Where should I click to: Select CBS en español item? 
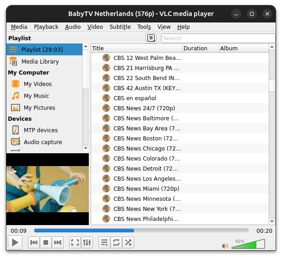coord(180,98)
